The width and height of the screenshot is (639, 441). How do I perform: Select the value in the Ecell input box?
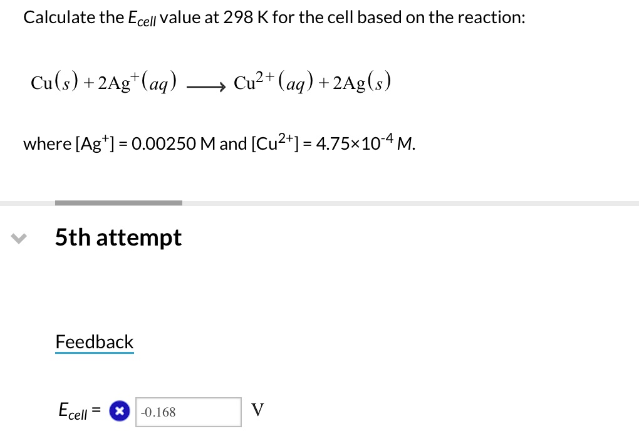[188, 412]
